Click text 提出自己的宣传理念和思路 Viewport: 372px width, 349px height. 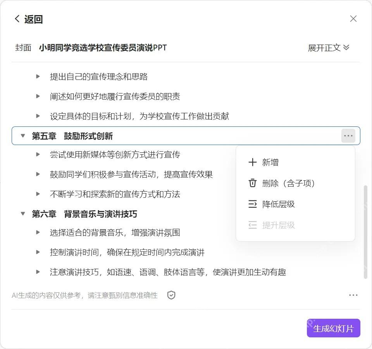[x=99, y=77]
